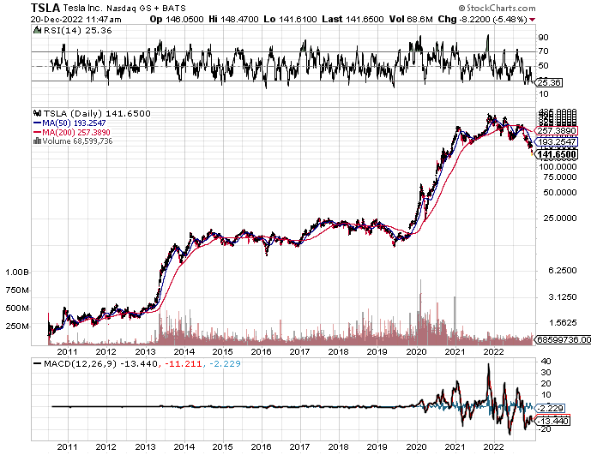The width and height of the screenshot is (591, 455).
Task: Click the 500M volume axis label
Action: 17,308
